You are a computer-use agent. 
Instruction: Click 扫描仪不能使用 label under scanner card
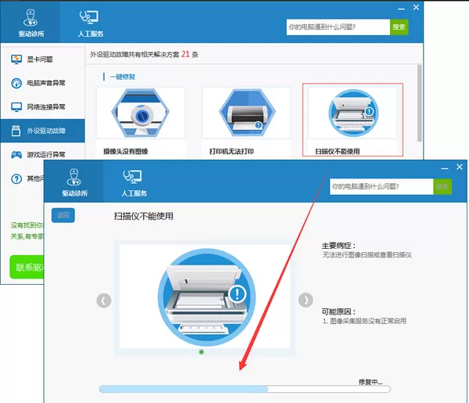click(338, 152)
